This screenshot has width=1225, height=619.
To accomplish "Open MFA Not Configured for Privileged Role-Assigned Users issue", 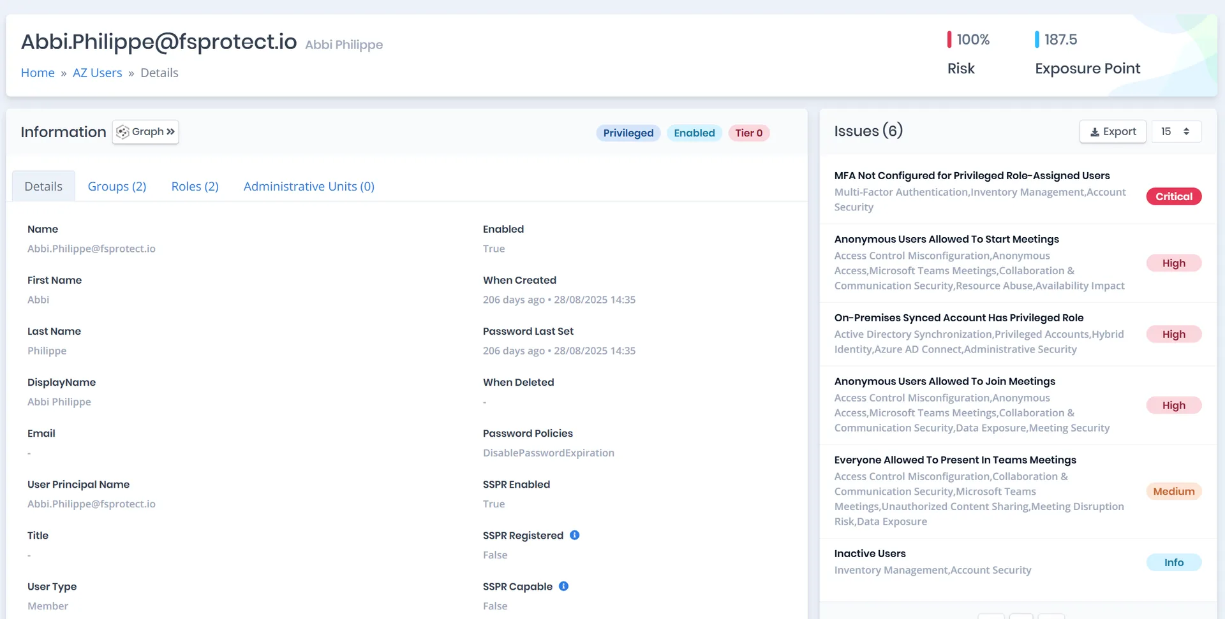I will (x=972, y=175).
